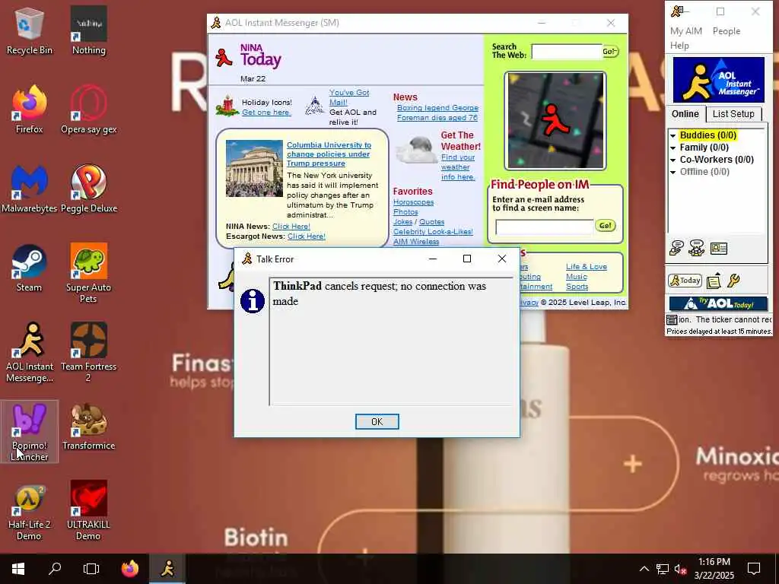Open the Music link

[x=577, y=277]
